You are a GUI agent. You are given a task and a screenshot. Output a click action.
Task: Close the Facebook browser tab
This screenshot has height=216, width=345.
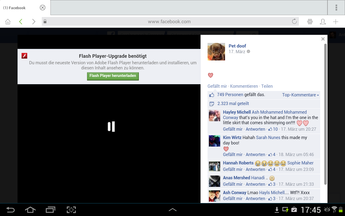click(43, 8)
